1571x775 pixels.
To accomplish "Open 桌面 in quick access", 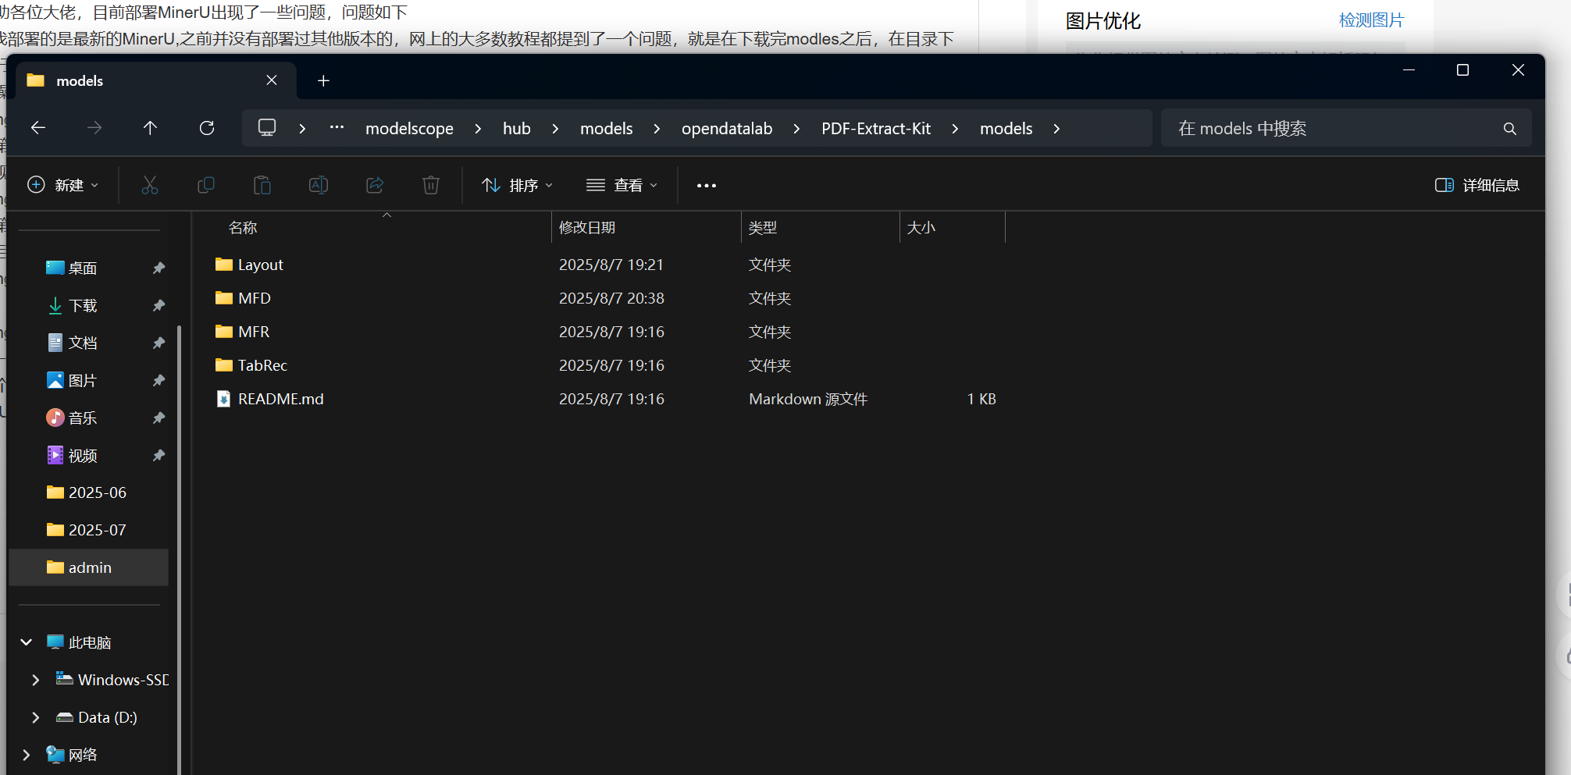I will [x=82, y=268].
